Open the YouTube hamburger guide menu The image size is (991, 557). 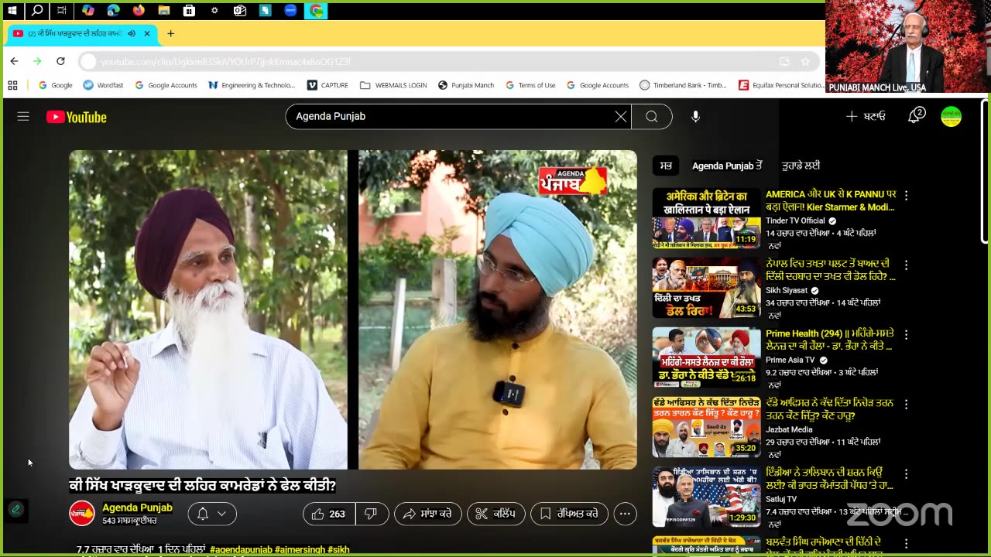click(x=23, y=117)
